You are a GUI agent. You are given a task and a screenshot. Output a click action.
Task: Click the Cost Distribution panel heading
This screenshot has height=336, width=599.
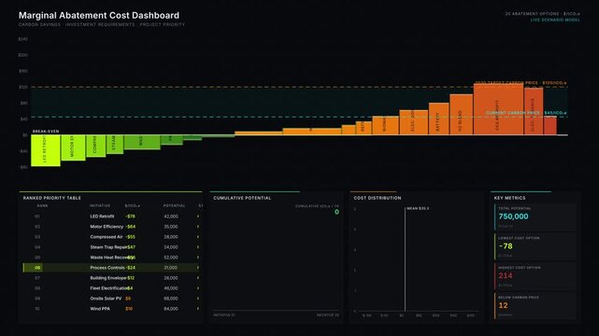click(x=378, y=198)
